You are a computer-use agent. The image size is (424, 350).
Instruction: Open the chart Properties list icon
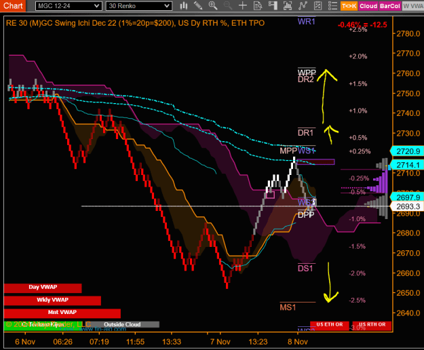332,5
